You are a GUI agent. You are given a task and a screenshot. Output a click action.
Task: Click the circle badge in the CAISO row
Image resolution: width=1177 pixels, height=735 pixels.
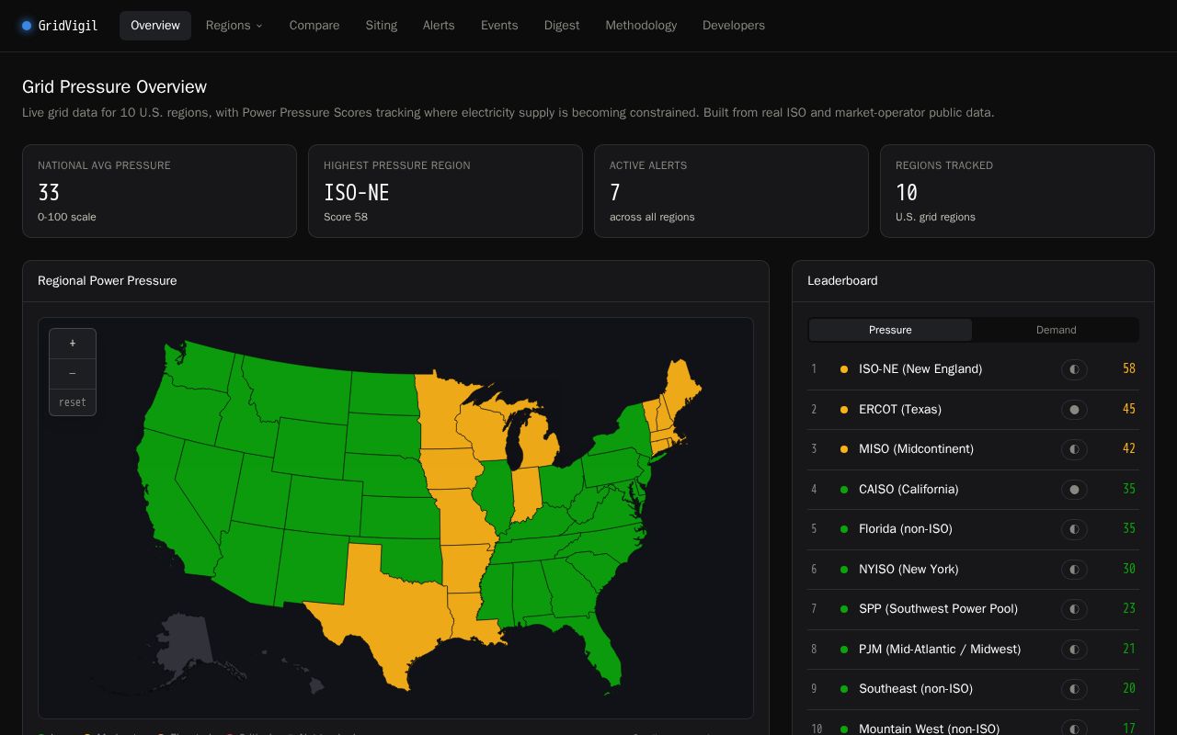click(1074, 490)
